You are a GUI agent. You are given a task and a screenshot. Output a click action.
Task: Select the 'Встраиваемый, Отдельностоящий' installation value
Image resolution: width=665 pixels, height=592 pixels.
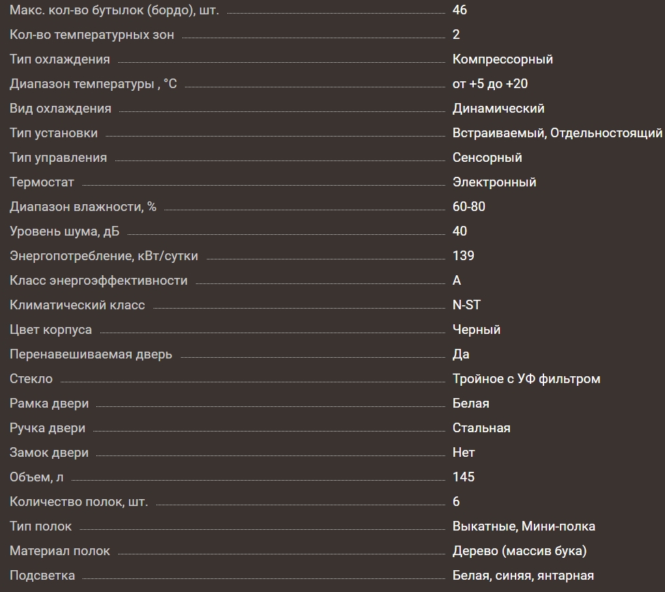pos(557,133)
